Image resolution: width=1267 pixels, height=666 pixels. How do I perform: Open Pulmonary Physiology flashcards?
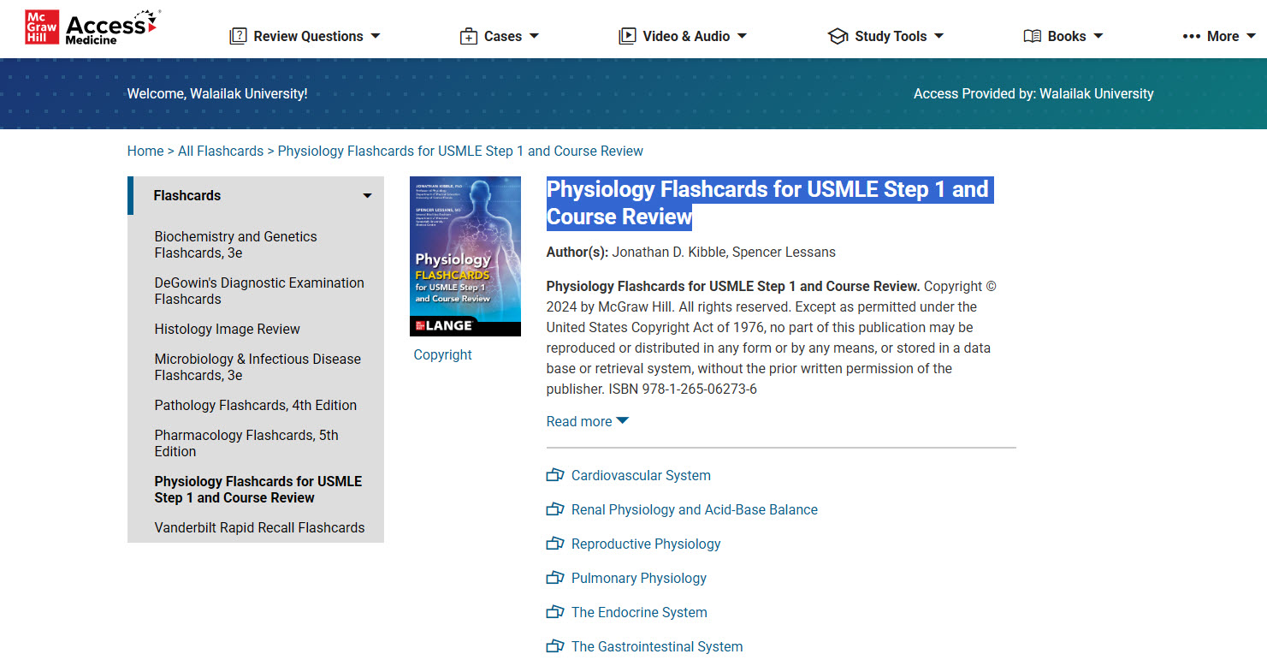tap(639, 578)
